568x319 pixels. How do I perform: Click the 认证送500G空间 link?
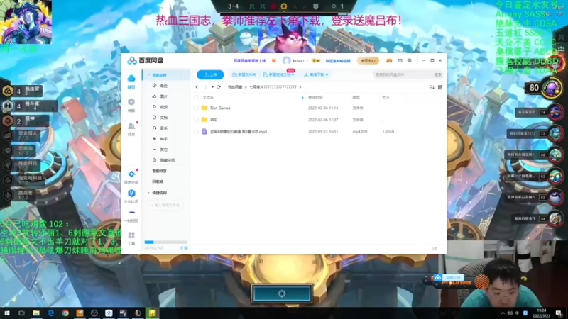338,61
